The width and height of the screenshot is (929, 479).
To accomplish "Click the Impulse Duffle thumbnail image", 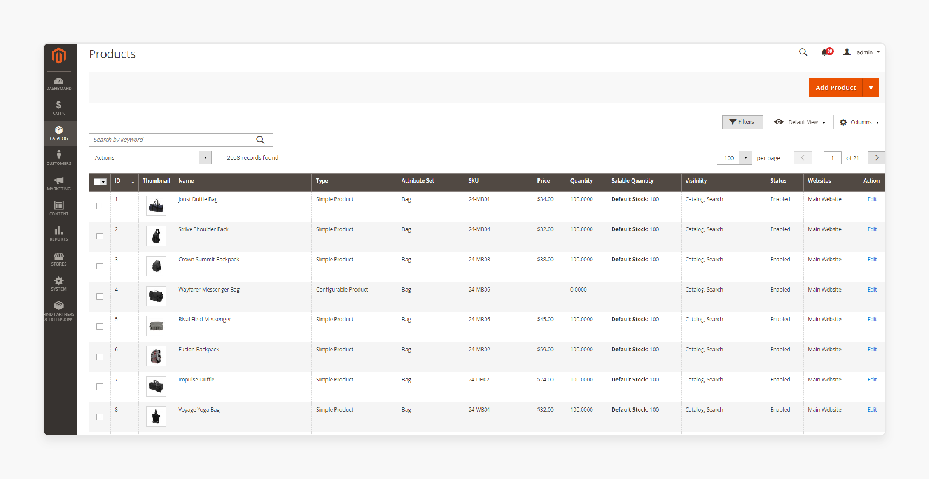I will coord(156,386).
